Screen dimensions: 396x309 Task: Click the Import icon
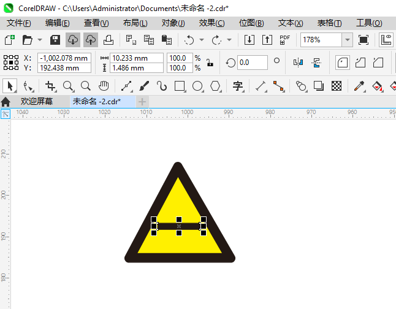pos(249,40)
